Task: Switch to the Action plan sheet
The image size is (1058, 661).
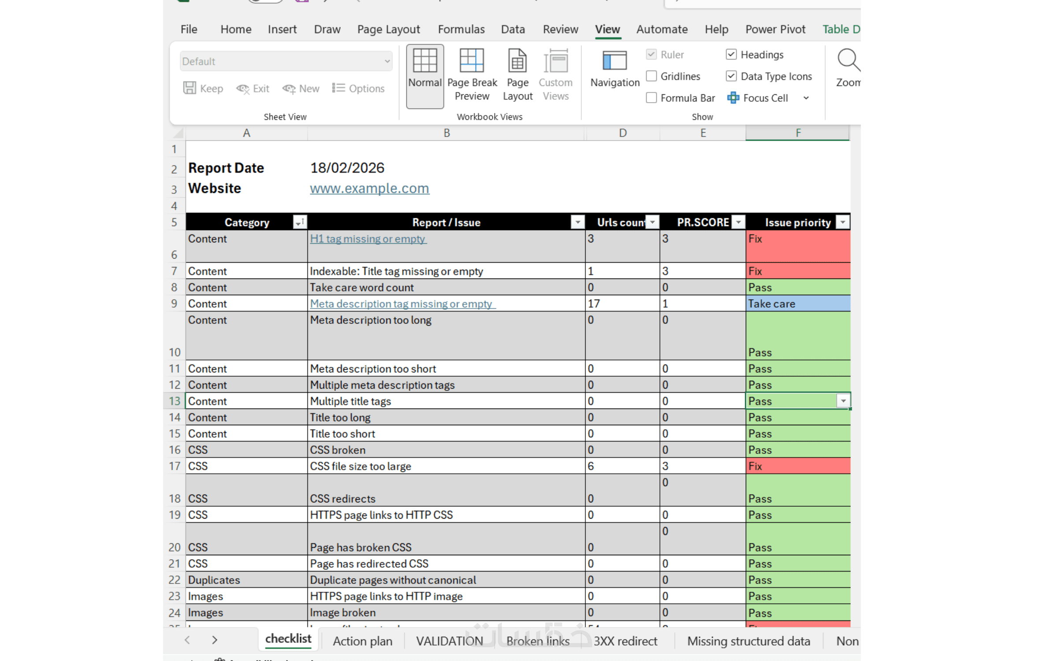Action: pyautogui.click(x=362, y=641)
